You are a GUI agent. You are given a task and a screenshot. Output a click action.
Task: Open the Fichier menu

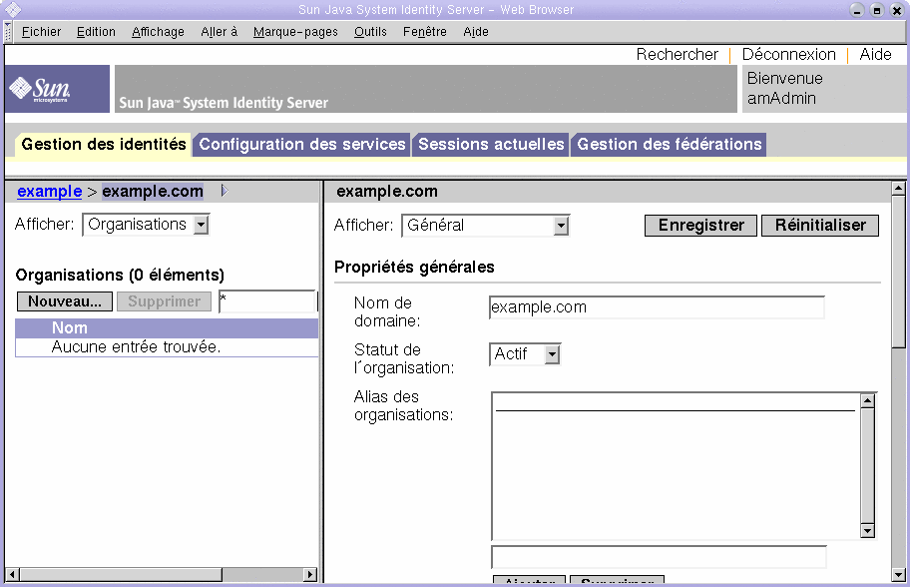point(41,32)
